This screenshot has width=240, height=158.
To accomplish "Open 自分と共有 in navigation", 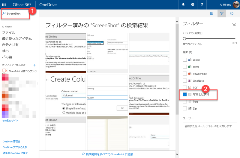I will pyautogui.click(x=10, y=45).
